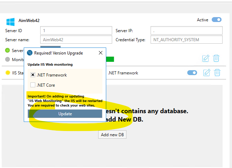Screen dimensions: 232x168
Task: Delete the AimWeb42 server with trash icon
Action: 216,58
